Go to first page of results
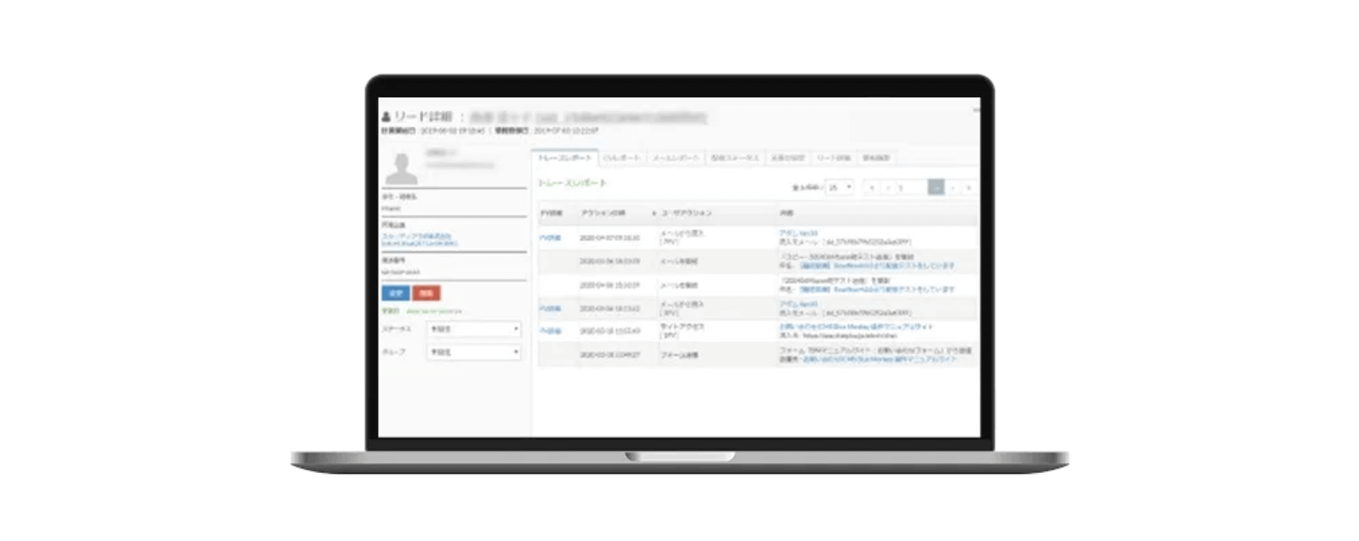Image resolution: width=1359 pixels, height=541 pixels. coord(872,188)
